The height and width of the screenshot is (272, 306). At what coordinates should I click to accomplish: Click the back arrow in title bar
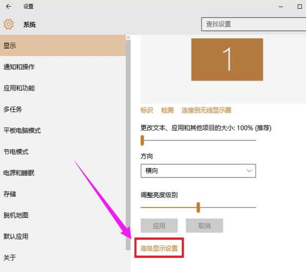pyautogui.click(x=9, y=7)
